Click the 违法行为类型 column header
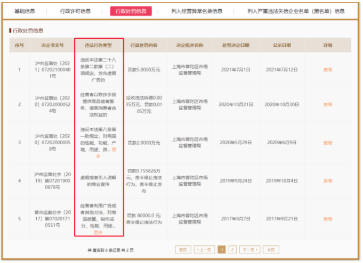Viewport: 363px width, 263px height. point(98,45)
